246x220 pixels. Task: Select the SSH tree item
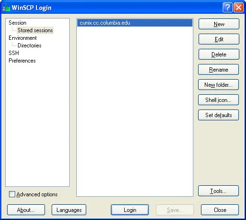pos(14,53)
